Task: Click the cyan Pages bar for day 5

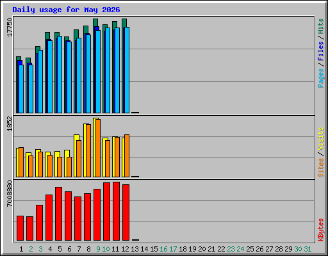Action: coord(60,74)
